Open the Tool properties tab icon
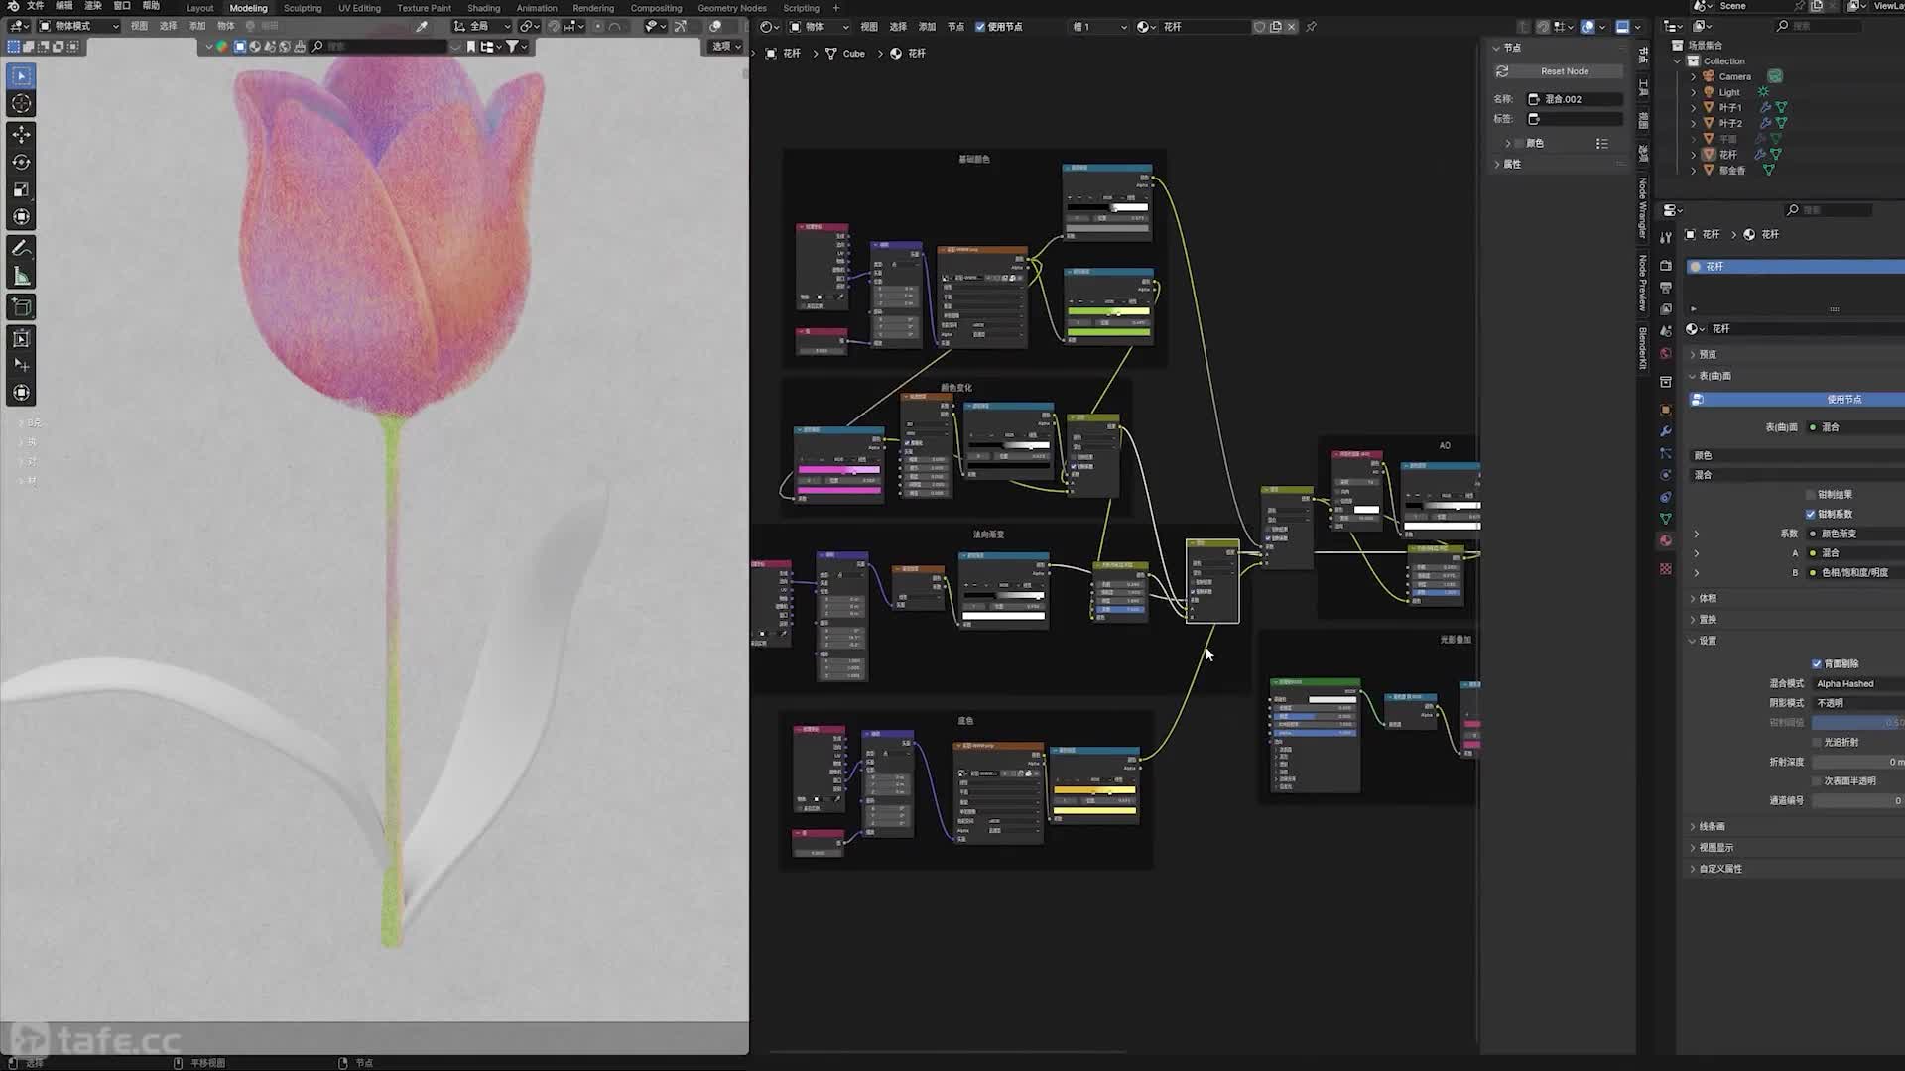This screenshot has height=1071, width=1905. coord(1666,236)
